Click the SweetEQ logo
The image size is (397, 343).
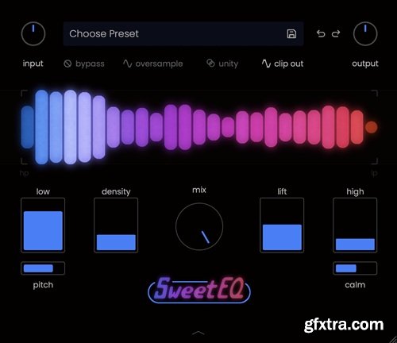199,290
